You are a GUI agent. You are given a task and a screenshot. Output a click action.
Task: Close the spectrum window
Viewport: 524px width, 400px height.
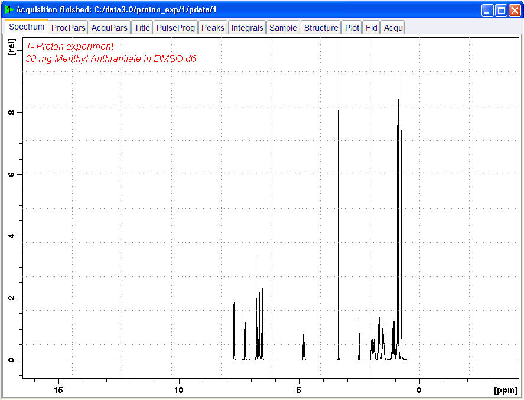coord(515,11)
